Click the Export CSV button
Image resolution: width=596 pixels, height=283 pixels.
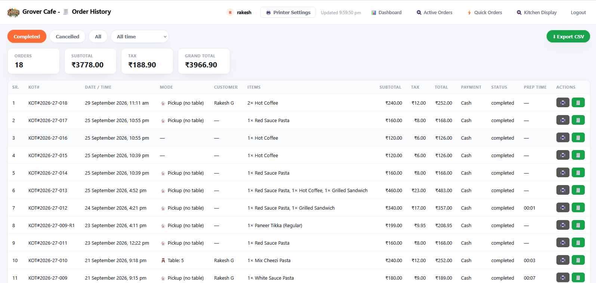[x=568, y=36]
